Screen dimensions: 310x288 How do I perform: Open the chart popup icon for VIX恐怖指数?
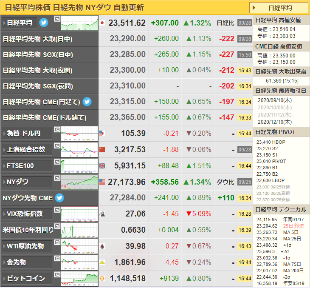tap(57, 210)
